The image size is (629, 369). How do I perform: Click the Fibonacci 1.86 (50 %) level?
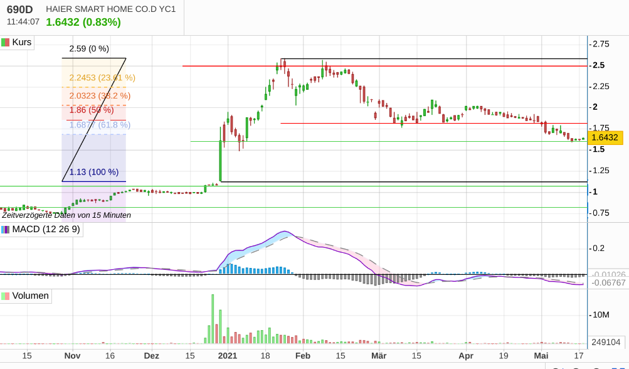click(87, 110)
